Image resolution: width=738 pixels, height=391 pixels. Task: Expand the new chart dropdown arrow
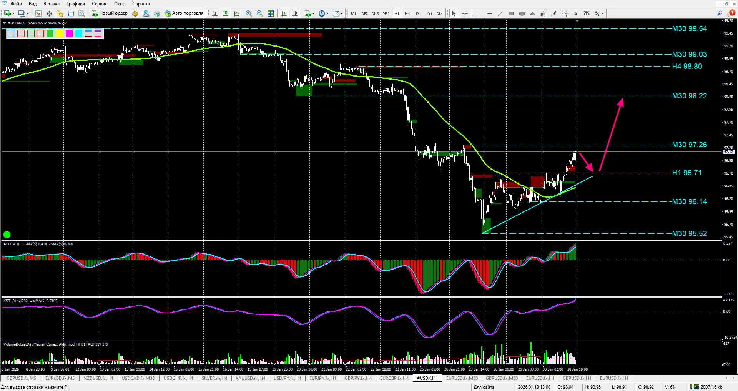coord(13,13)
